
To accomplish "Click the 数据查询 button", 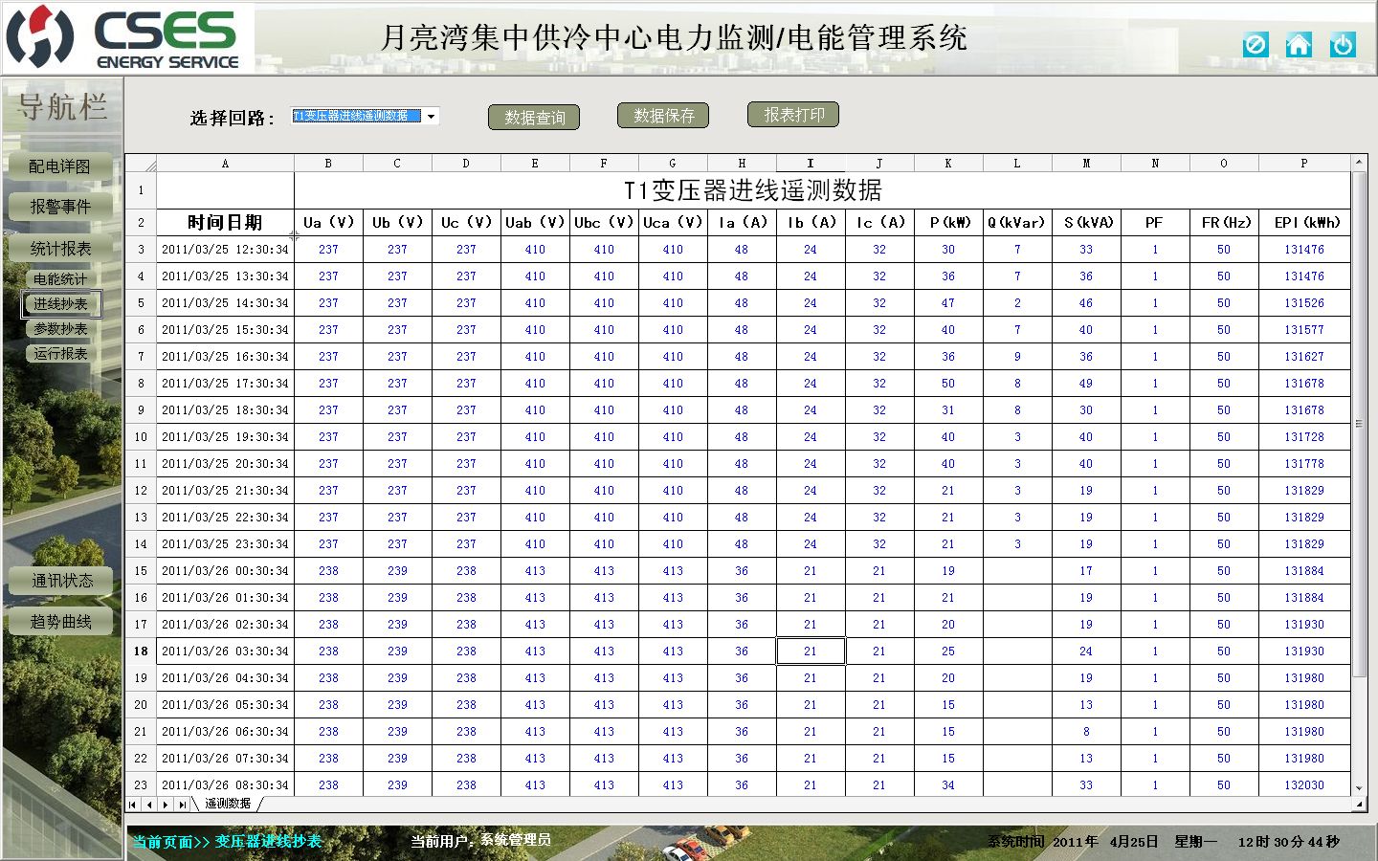I will (534, 117).
